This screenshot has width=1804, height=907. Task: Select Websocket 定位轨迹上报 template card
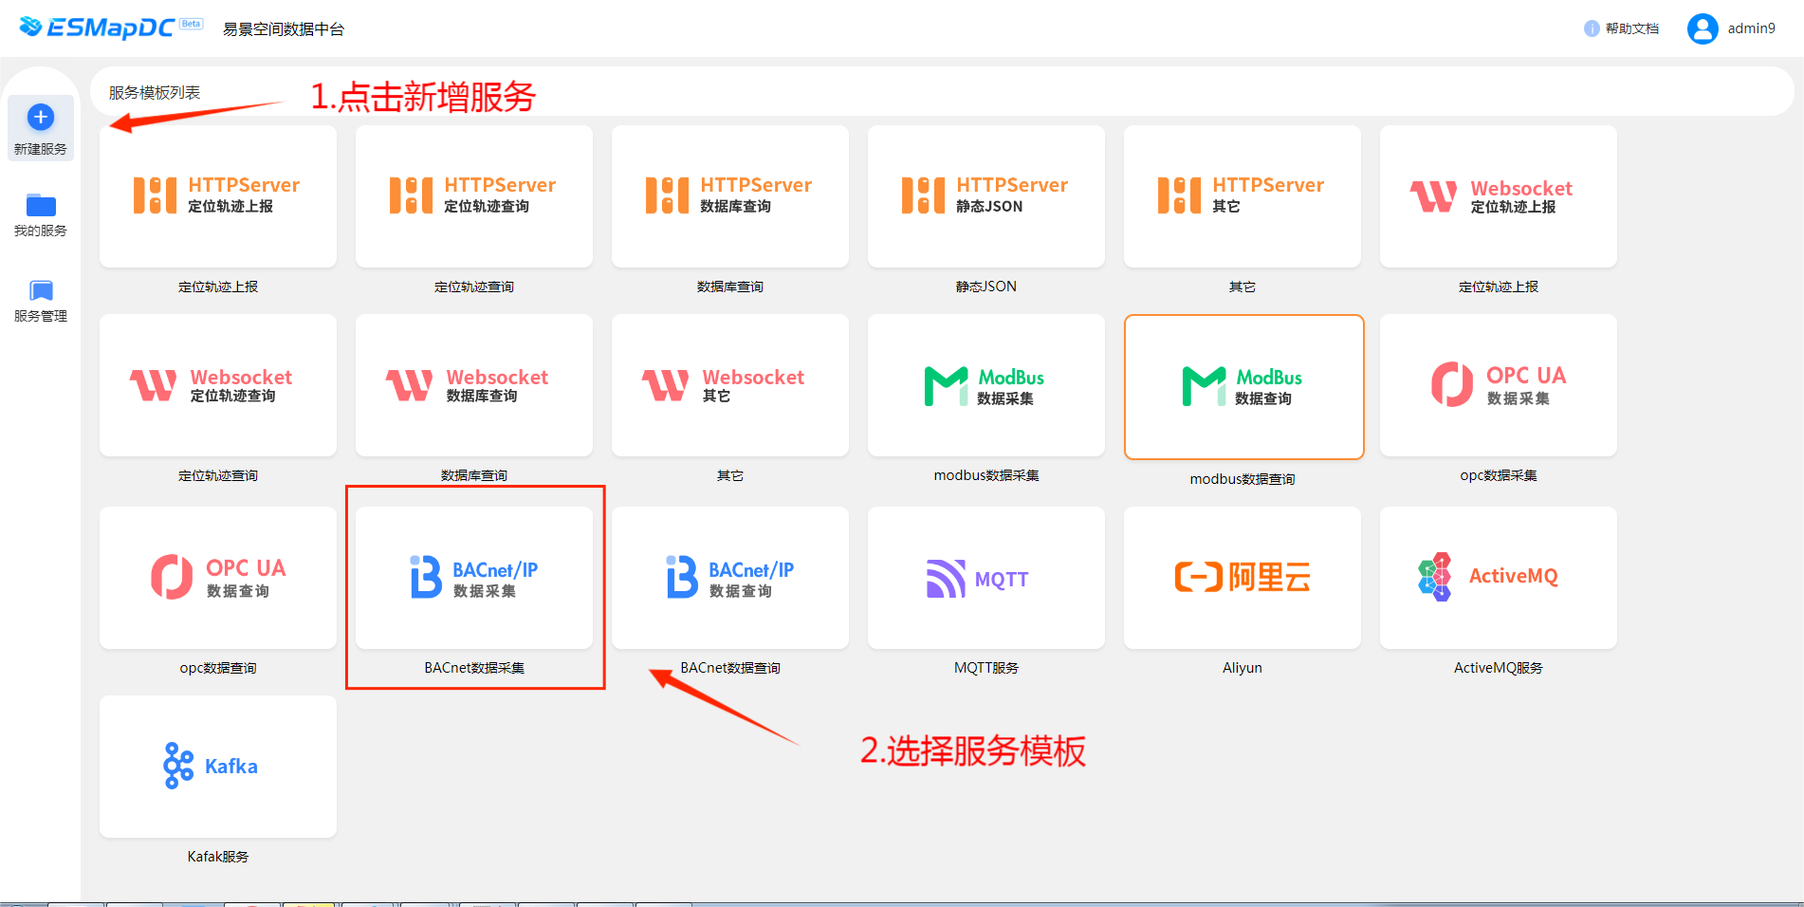(1499, 196)
